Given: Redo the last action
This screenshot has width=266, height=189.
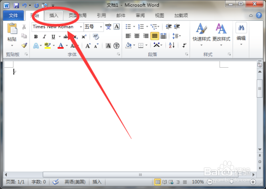Looking at the screenshot, I should pos(36,6).
